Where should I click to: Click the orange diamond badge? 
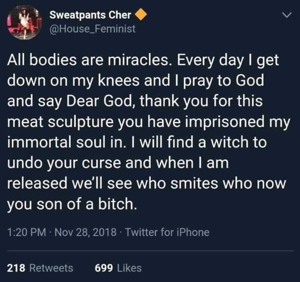click(140, 16)
